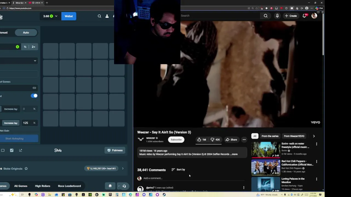Expand the Stake jackpot winner arrow
This screenshot has height=197, width=351.
pos(123,169)
